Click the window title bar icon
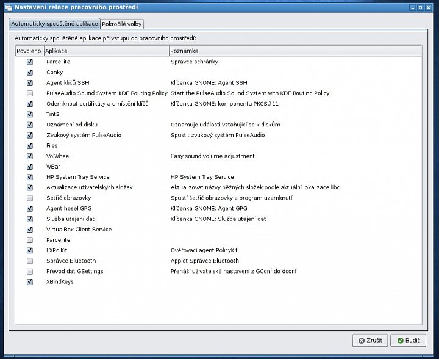The image size is (439, 359). click(x=9, y=7)
